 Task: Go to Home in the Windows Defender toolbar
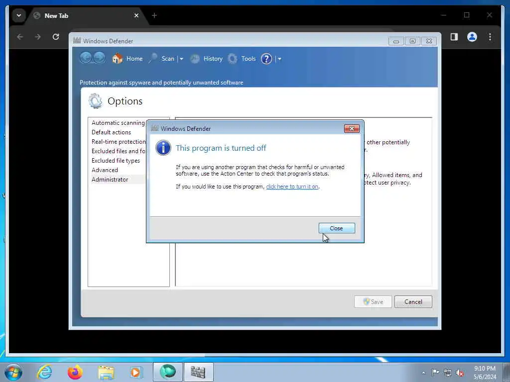134,59
